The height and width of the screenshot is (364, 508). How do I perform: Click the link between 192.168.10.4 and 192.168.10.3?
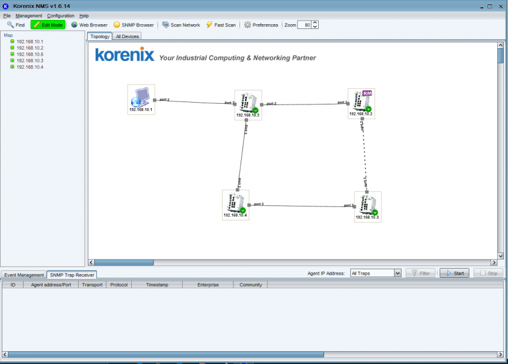tap(302, 206)
